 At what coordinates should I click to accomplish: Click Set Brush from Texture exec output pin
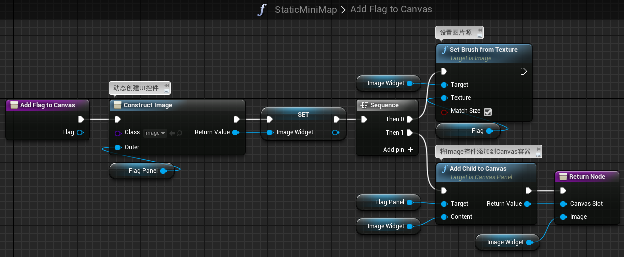tap(524, 71)
